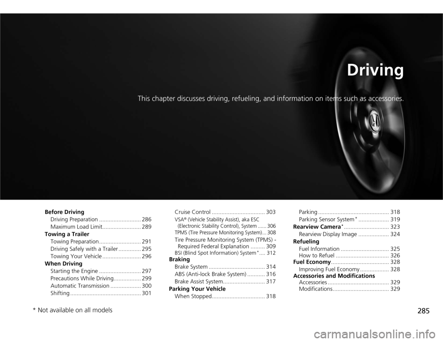This screenshot has height=342, width=443.
Task: Select When Stopped 318 entry
Action: 225,296
